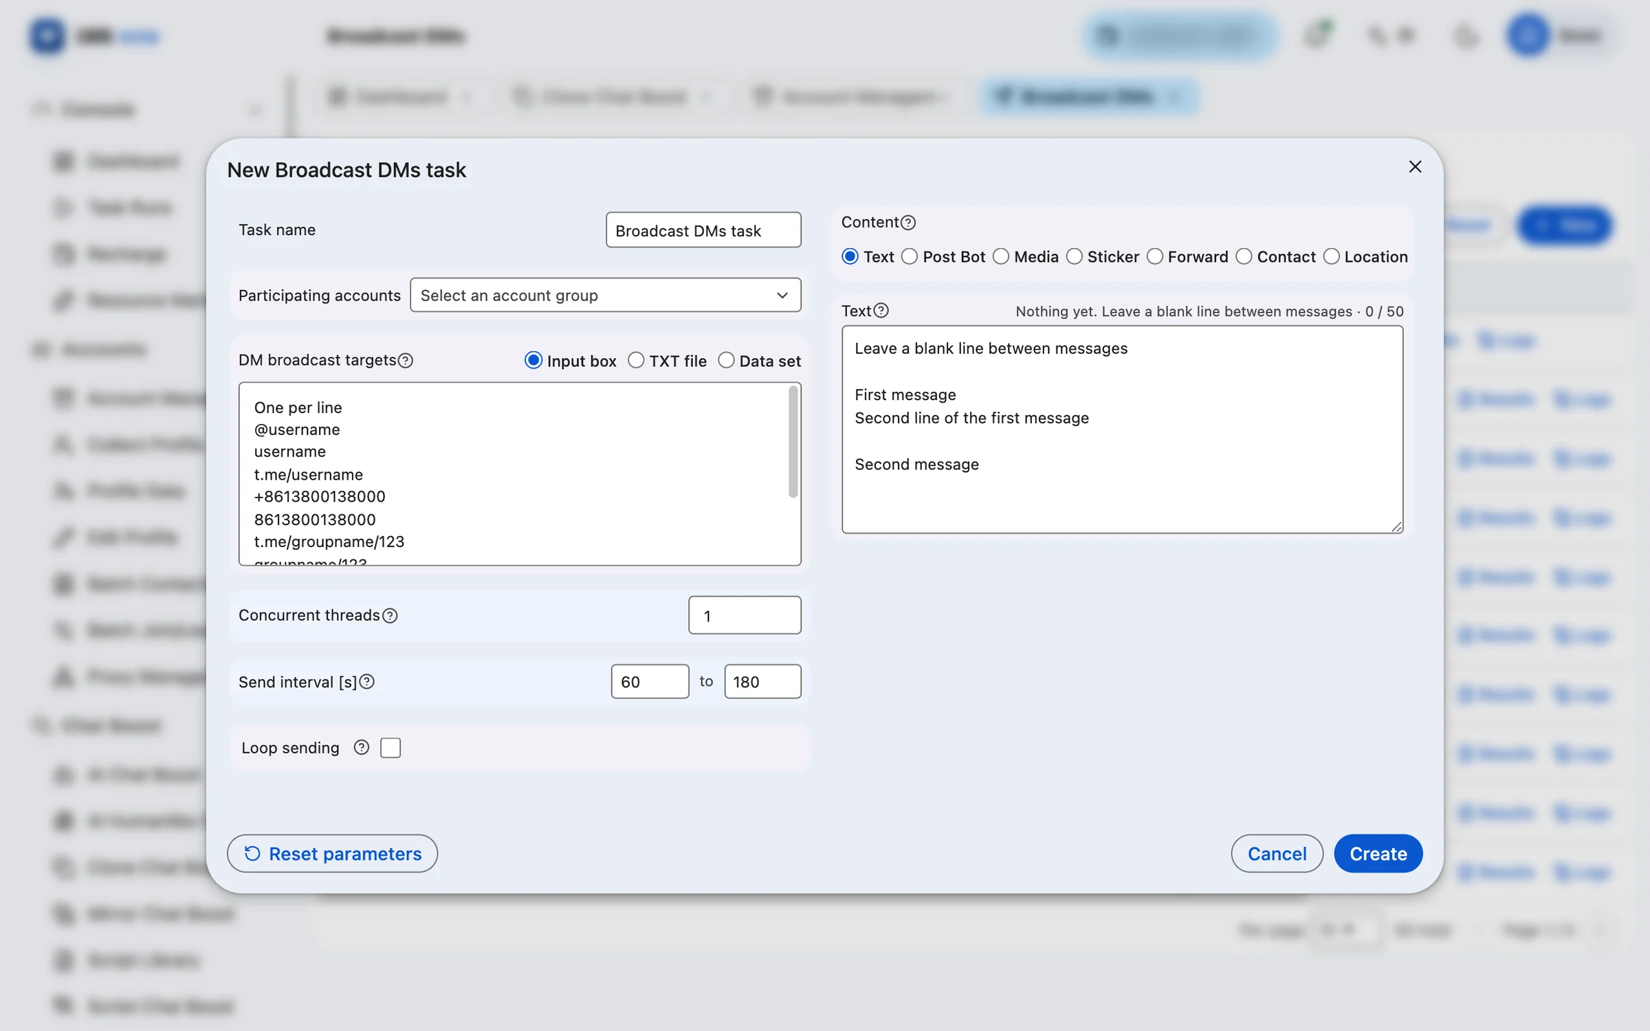Choose Input box for broadcast targets

click(x=533, y=360)
